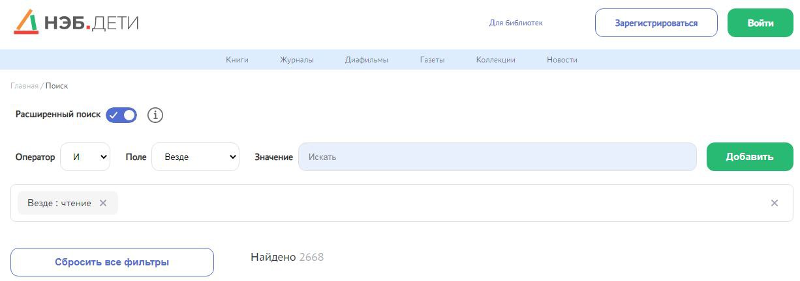Click the Зарегистрироваться button
800x281 pixels.
pyautogui.click(x=656, y=23)
